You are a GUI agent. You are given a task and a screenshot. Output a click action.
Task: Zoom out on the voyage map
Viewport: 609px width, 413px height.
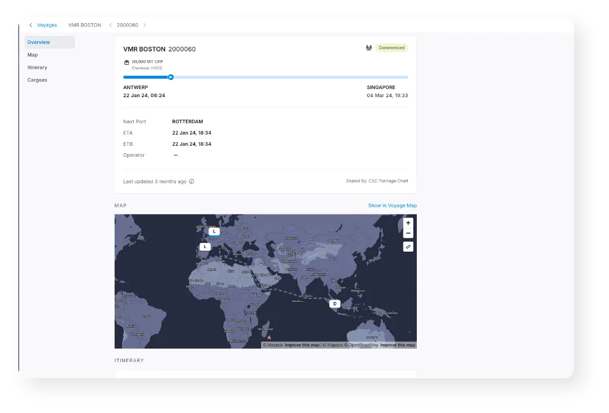[408, 233]
